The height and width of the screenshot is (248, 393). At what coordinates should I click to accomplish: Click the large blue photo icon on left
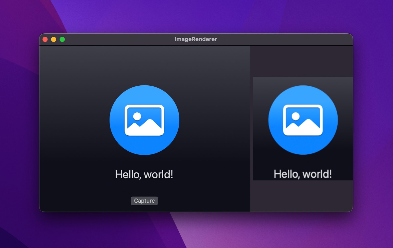(x=144, y=120)
